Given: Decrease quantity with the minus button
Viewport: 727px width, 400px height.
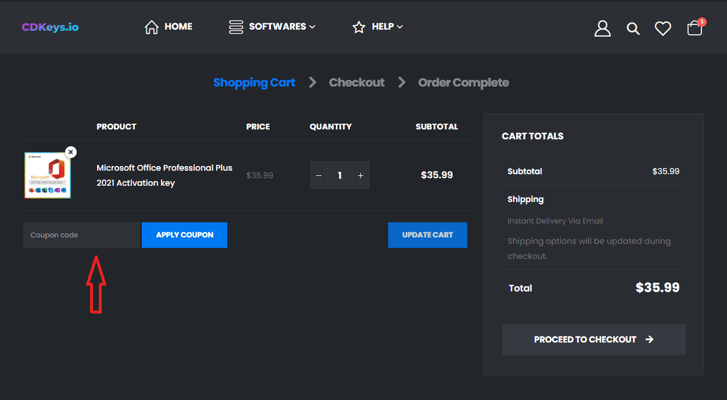Looking at the screenshot, I should tap(319, 175).
